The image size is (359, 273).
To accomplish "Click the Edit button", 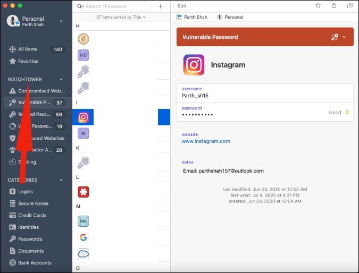I will click(182, 6).
